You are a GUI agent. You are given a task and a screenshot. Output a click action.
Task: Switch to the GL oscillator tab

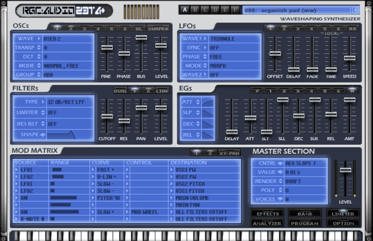pyautogui.click(x=139, y=28)
